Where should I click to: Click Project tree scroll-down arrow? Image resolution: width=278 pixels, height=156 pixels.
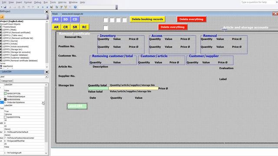47,67
